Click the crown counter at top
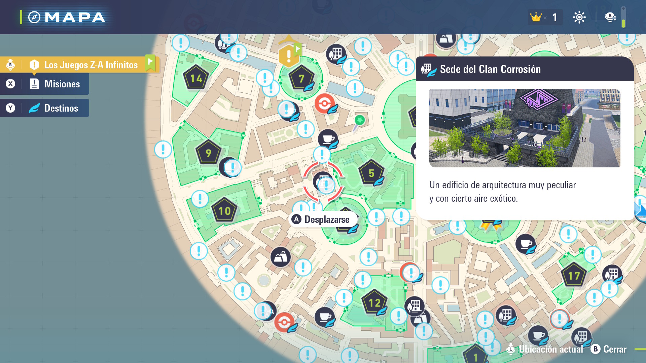The width and height of the screenshot is (646, 363). point(544,17)
